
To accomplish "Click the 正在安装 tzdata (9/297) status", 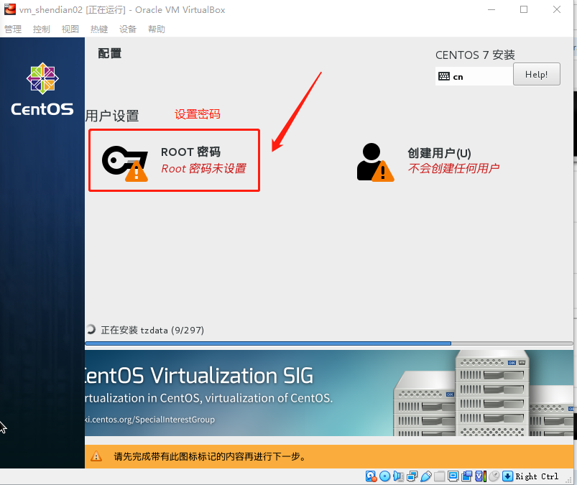I will [x=152, y=330].
